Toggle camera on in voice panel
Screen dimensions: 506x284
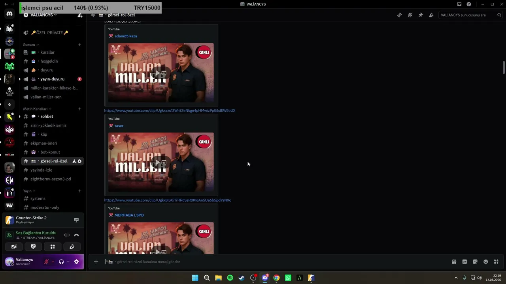(x=14, y=247)
